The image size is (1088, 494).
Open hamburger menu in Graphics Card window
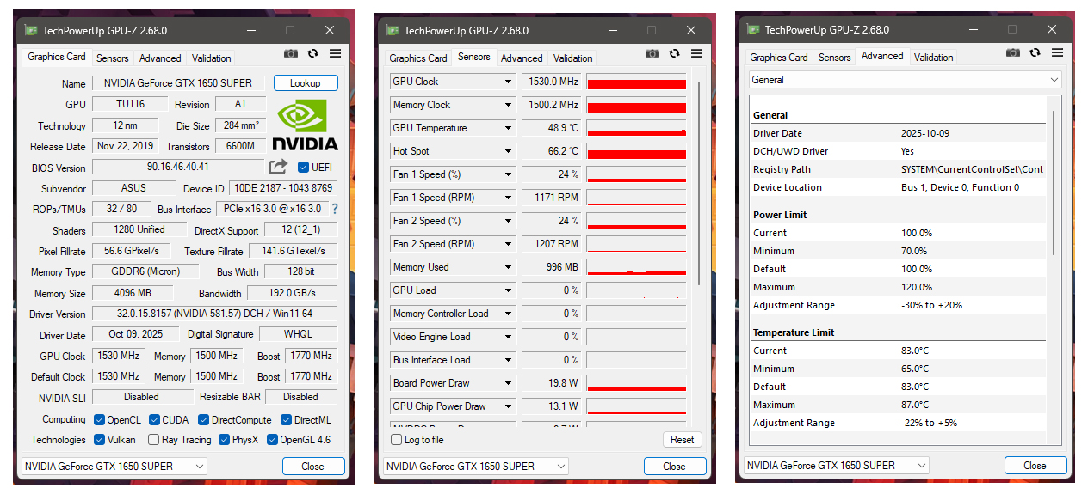click(x=335, y=53)
